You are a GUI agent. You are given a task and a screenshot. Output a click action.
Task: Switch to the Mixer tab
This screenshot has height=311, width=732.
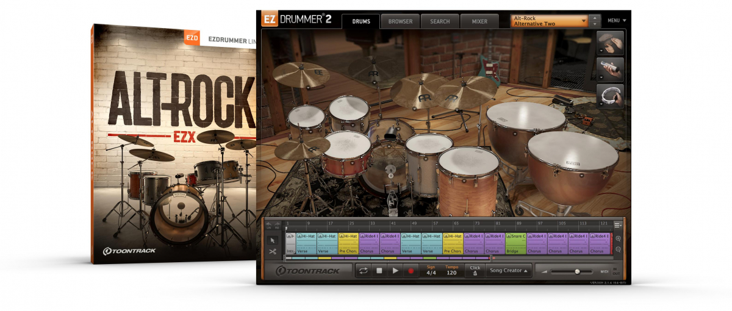click(479, 21)
